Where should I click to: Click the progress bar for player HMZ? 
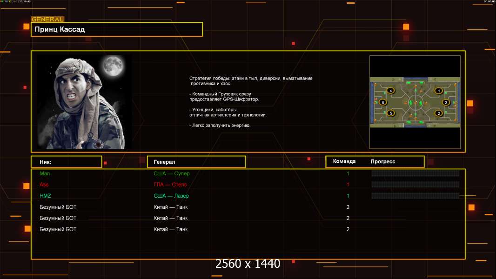click(415, 196)
